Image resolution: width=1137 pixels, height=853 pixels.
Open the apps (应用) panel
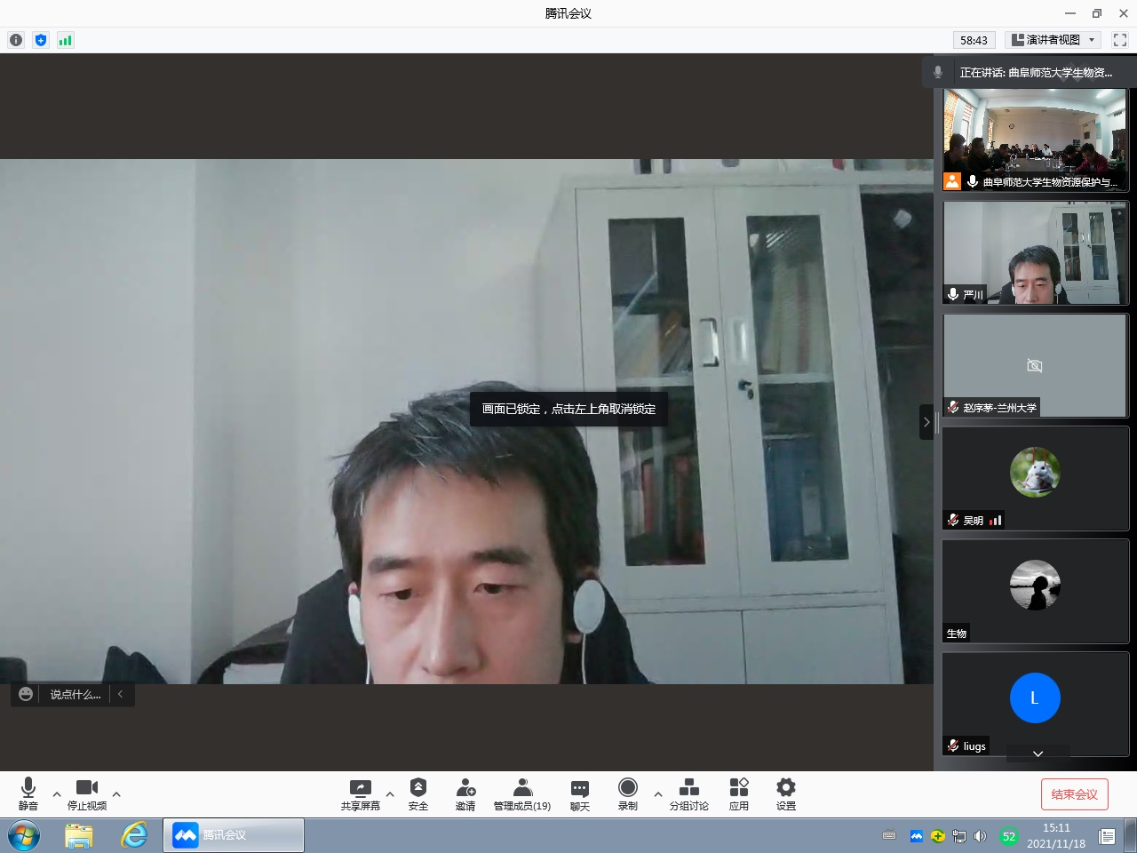point(739,793)
